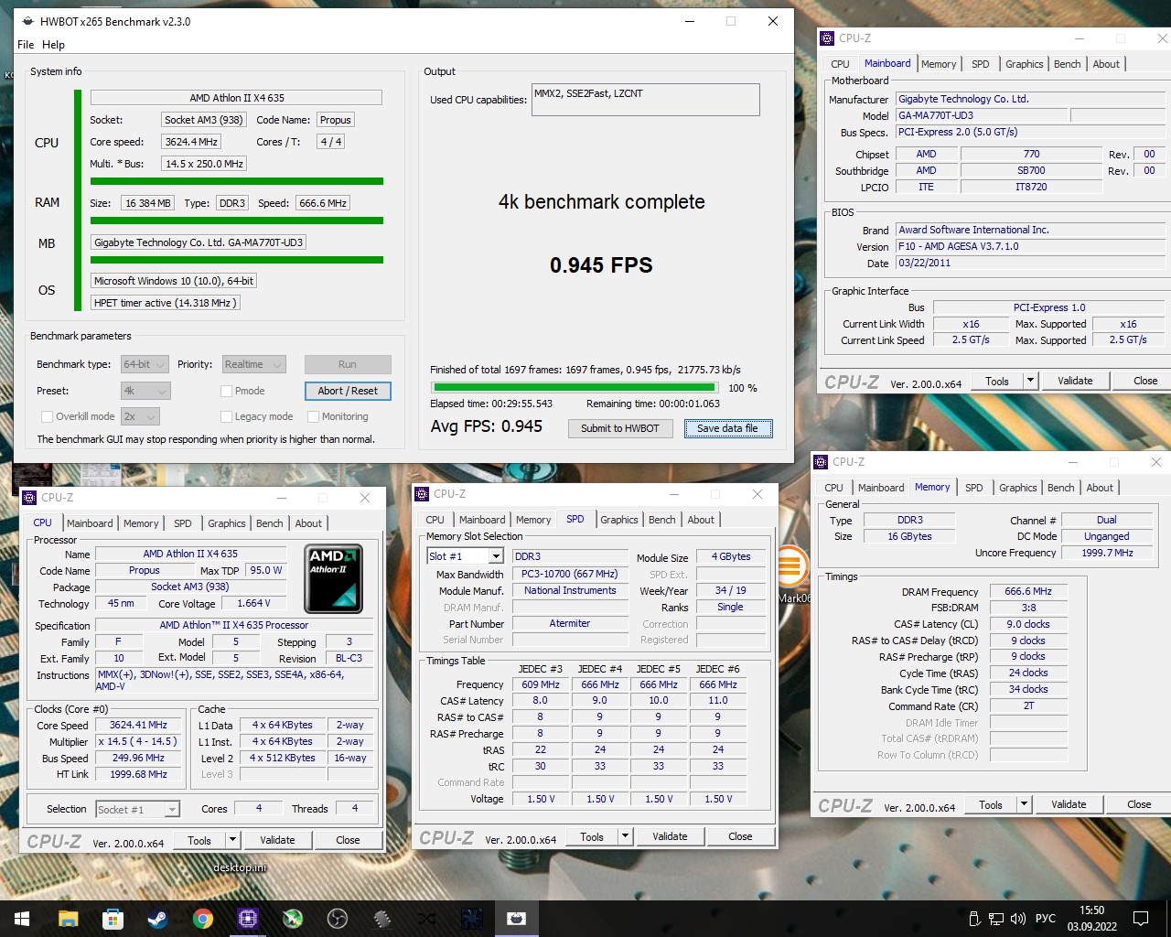Open Microsoft Store from the taskbar

(x=113, y=919)
